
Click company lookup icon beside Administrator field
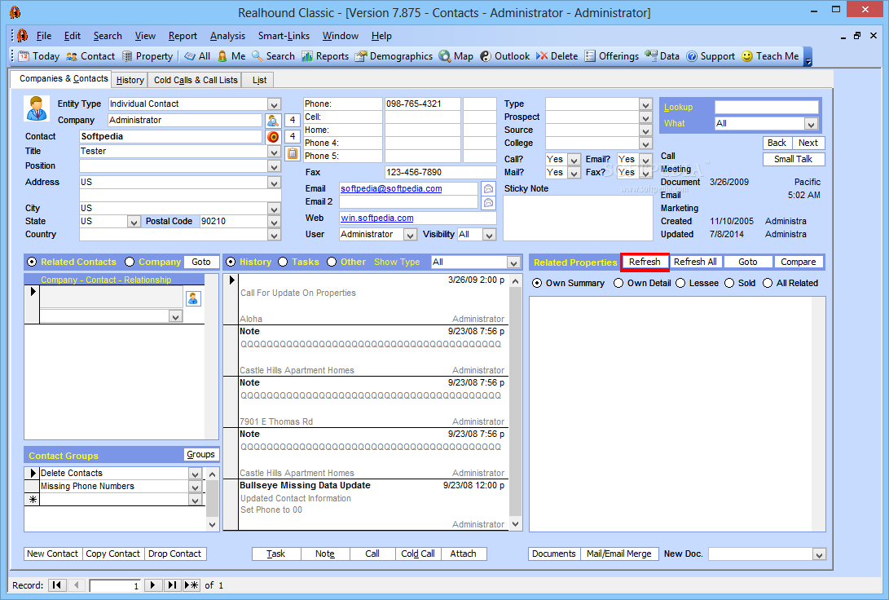[273, 120]
